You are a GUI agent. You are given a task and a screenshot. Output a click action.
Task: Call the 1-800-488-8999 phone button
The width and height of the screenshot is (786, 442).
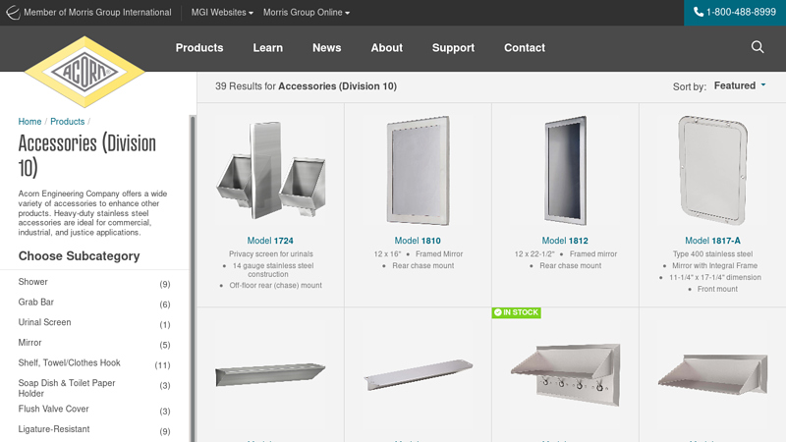[735, 12]
